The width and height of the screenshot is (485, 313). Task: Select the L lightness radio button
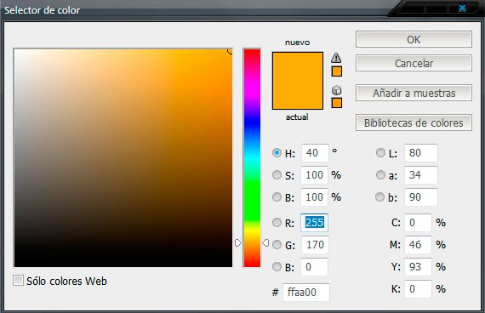point(380,153)
